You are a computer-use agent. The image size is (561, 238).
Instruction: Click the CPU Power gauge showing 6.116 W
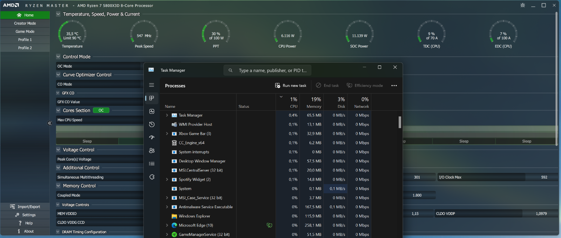coord(288,34)
